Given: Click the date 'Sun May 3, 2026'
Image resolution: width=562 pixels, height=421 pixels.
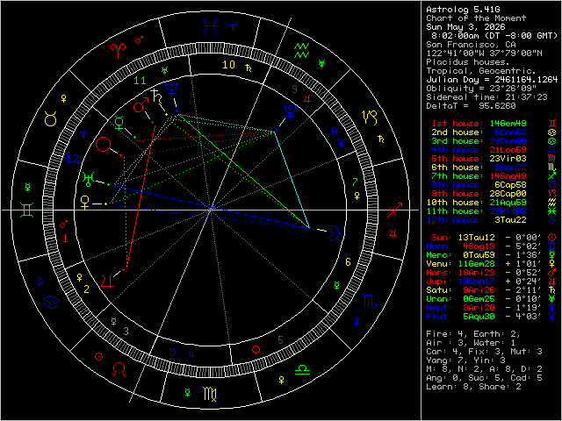Looking at the screenshot, I should click(x=465, y=27).
